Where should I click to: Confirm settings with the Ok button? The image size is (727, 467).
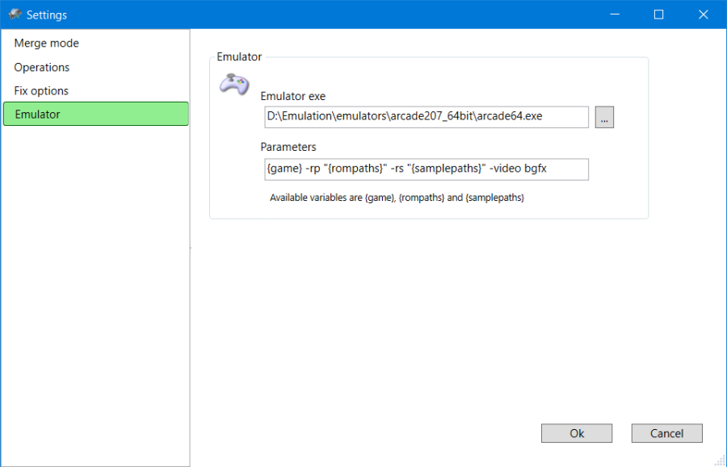tap(576, 433)
